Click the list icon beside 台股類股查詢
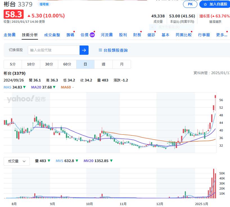230x207 pixels. click(x=100, y=50)
